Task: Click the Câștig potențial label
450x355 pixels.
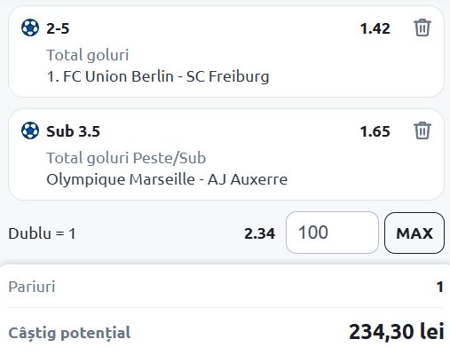Action: click(69, 333)
